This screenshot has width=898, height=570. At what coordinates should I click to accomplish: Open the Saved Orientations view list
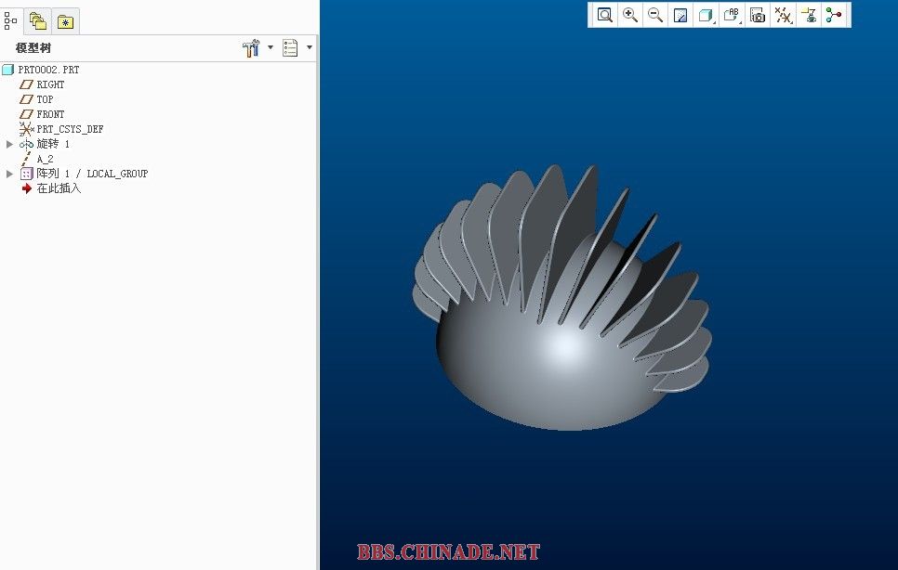(732, 15)
